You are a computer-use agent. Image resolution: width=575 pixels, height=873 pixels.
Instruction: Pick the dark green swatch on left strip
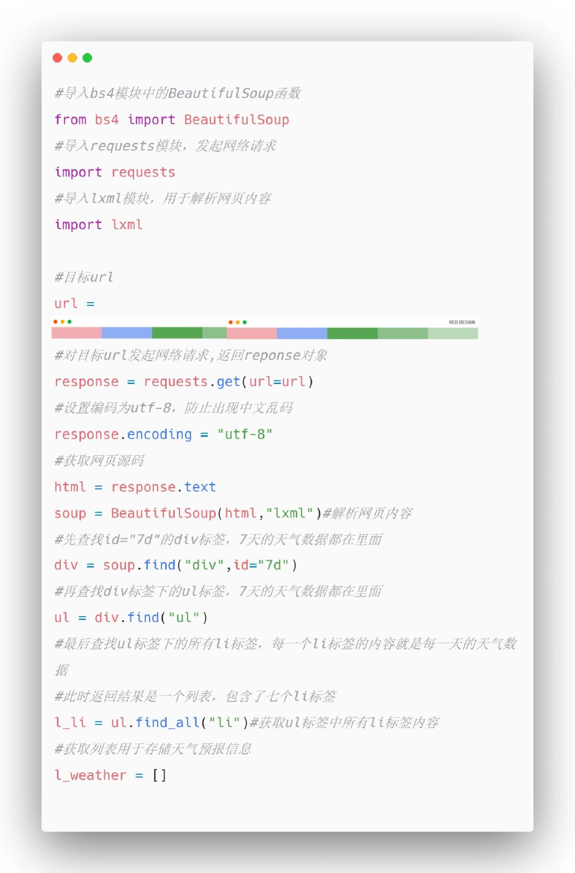[177, 333]
